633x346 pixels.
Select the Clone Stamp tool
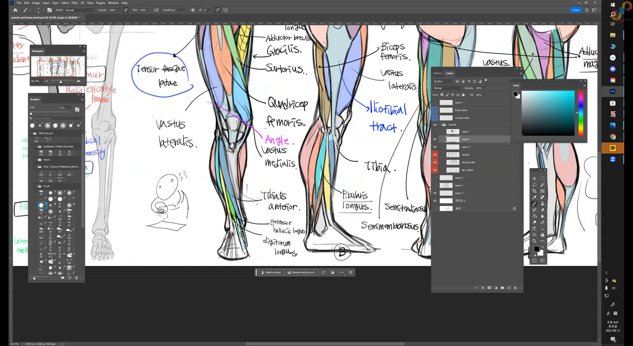[x=543, y=203]
